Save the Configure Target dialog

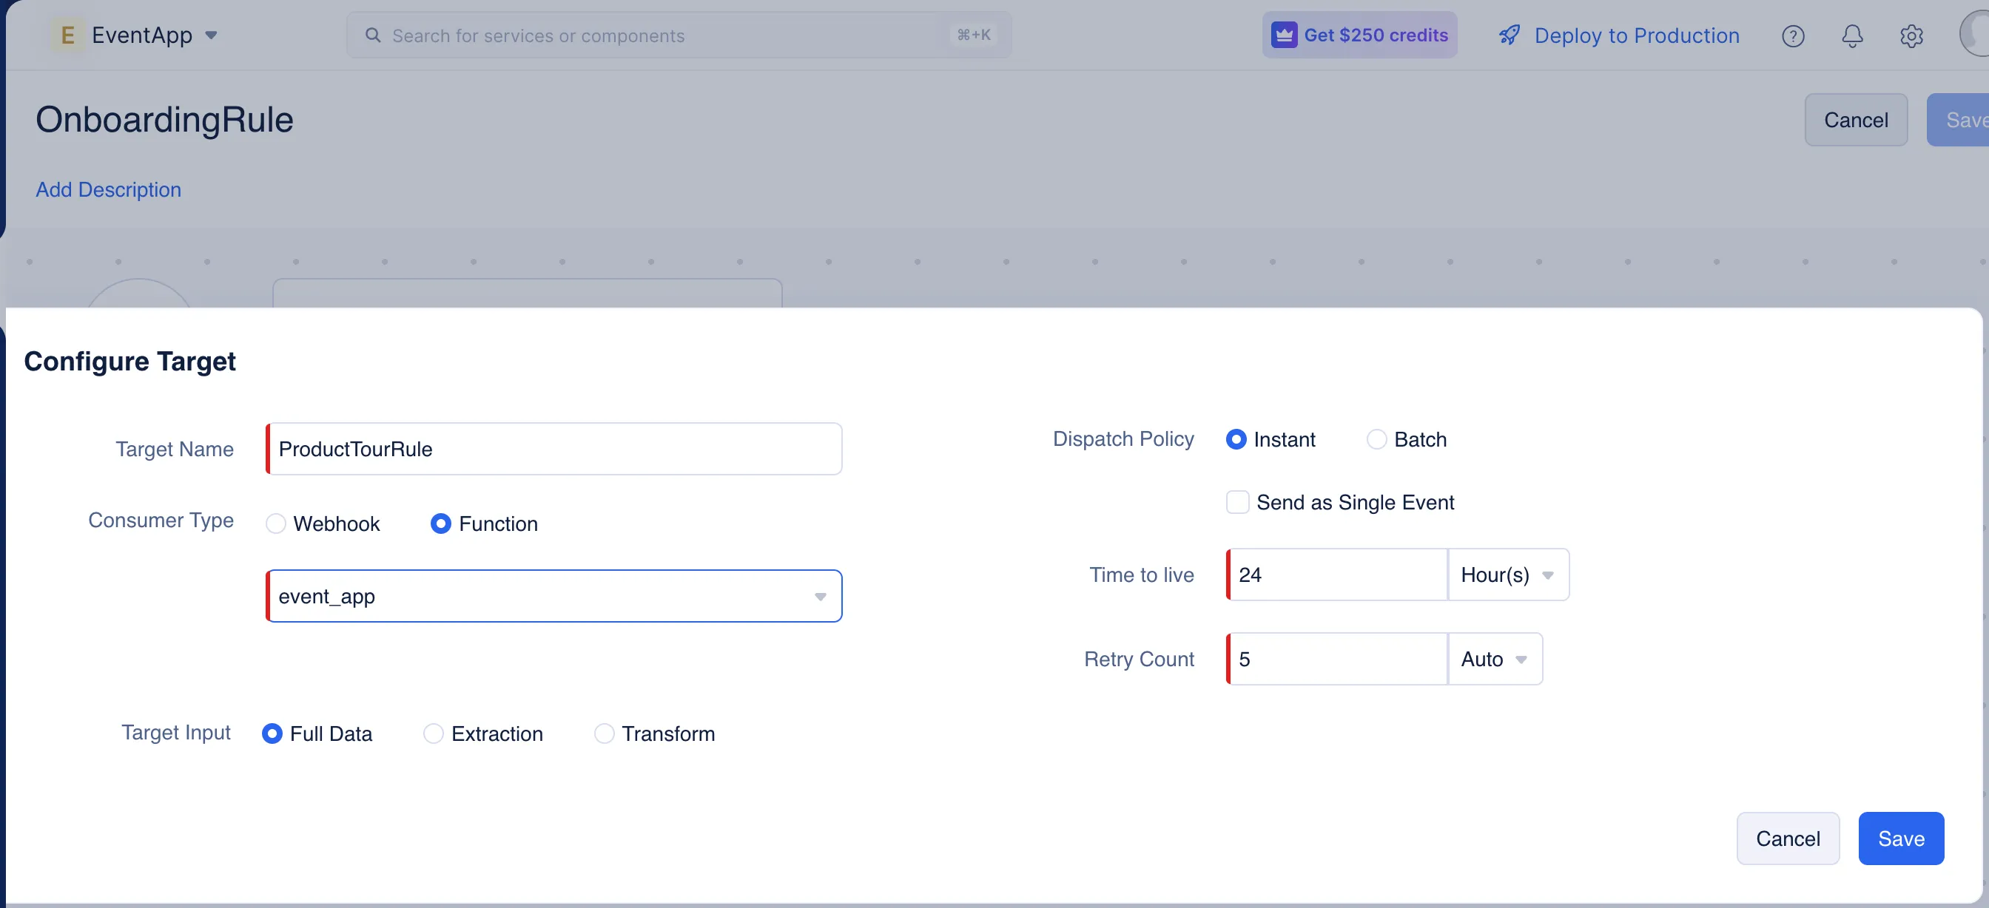(1900, 838)
